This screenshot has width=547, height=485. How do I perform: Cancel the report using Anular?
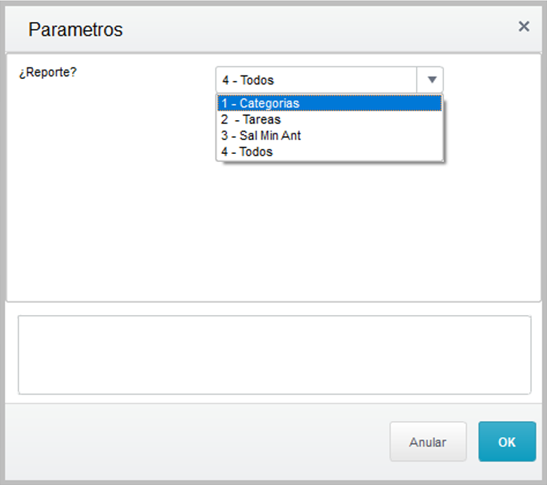[428, 442]
